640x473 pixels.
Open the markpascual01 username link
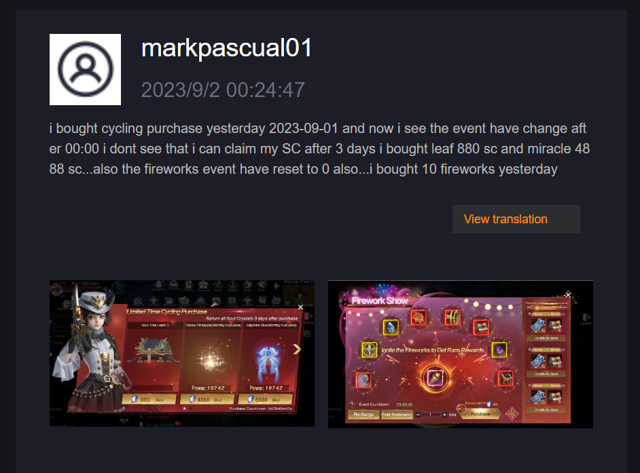coord(226,49)
